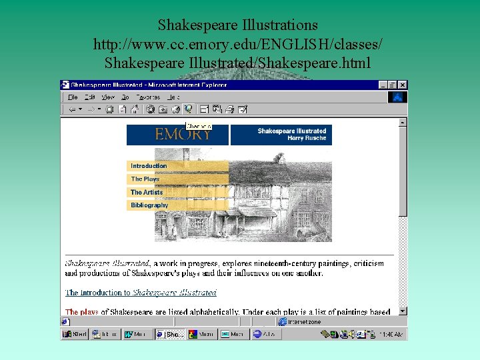480x360 pixels.
Task: Open the Go menu
Action: coord(125,97)
